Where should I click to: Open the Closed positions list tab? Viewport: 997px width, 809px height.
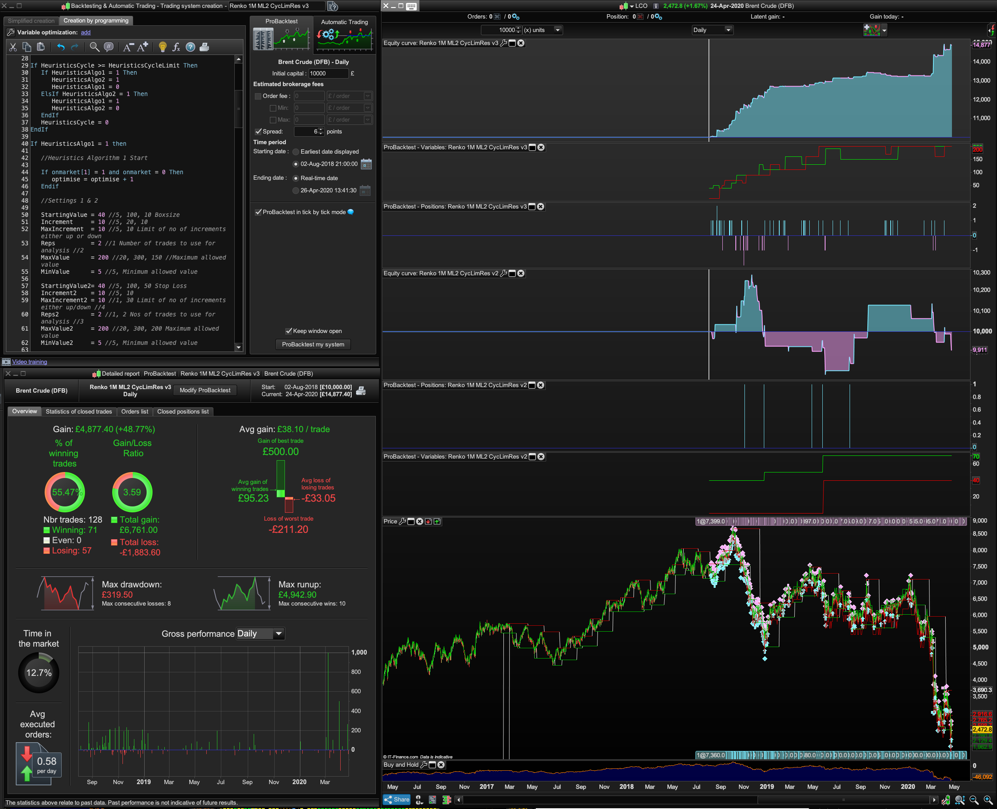click(183, 412)
